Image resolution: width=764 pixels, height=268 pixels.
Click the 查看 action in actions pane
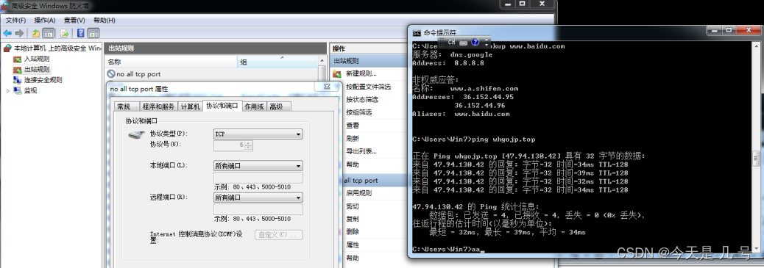[x=353, y=125]
